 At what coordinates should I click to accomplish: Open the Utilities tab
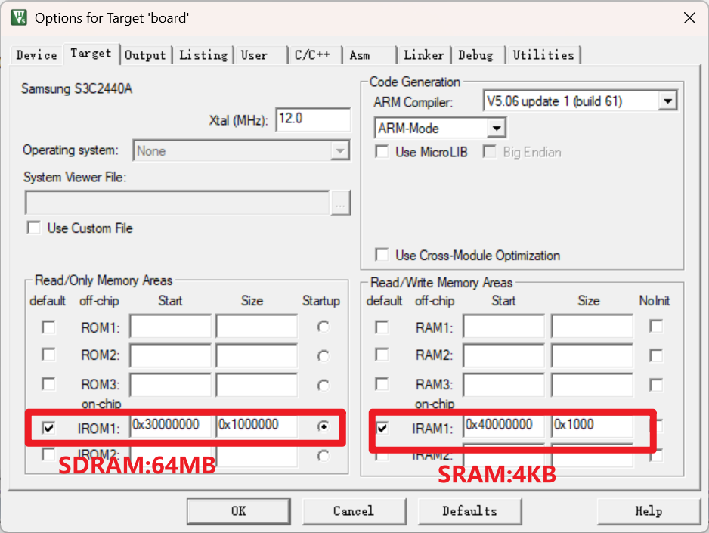(543, 55)
